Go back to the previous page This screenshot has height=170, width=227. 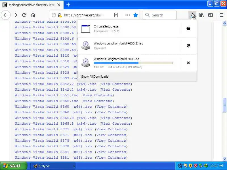6,15
